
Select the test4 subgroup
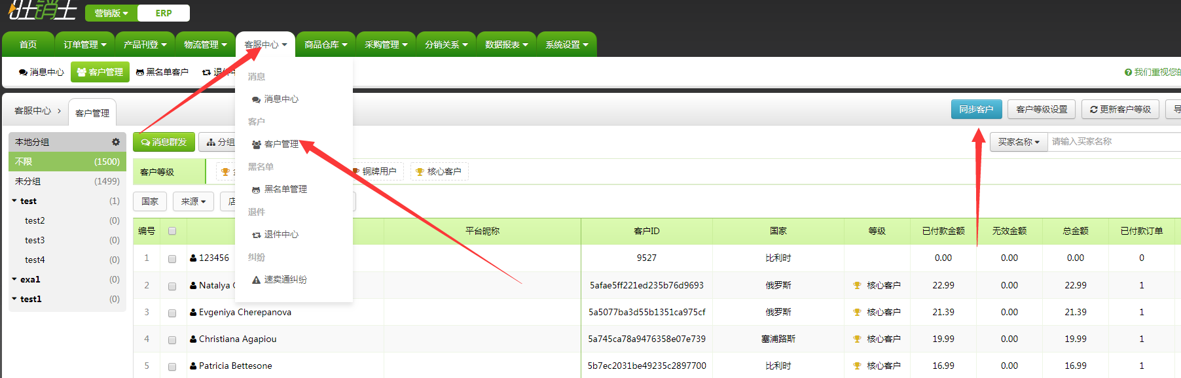pyautogui.click(x=67, y=260)
